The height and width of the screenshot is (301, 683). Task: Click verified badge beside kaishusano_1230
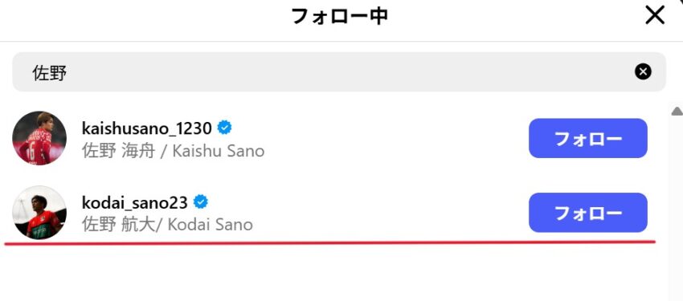[225, 128]
